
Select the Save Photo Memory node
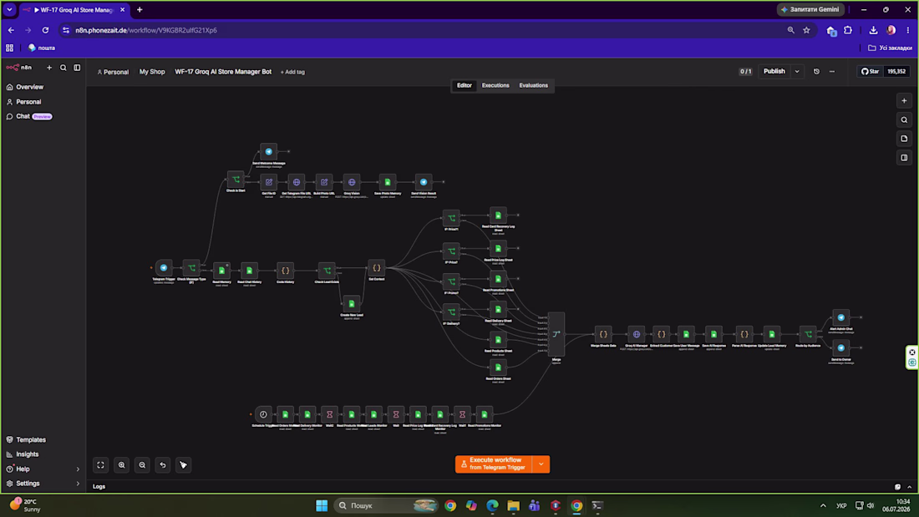(388, 182)
